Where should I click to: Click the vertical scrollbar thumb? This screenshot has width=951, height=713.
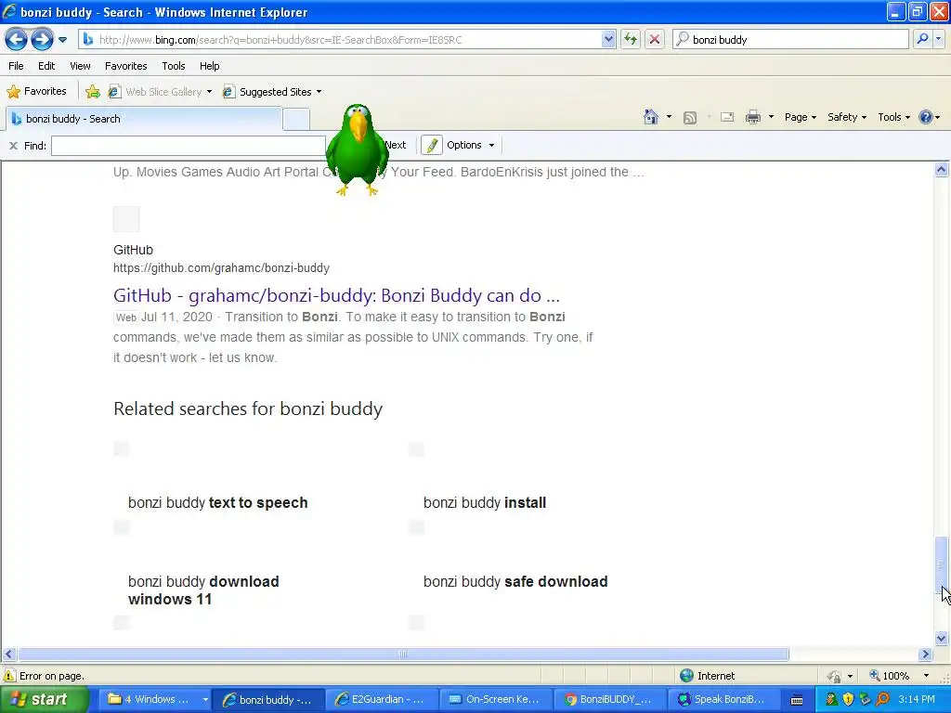(942, 564)
